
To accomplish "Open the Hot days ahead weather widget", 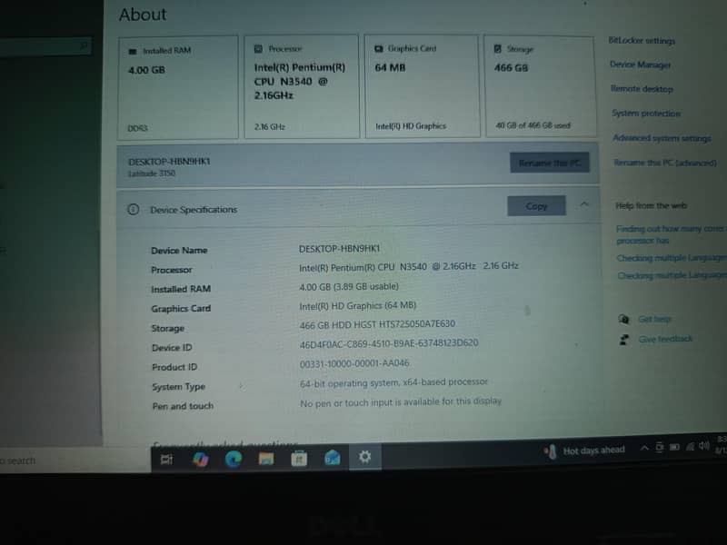I will (x=584, y=451).
